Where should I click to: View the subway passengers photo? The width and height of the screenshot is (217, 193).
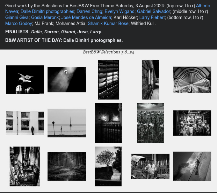click(192, 123)
